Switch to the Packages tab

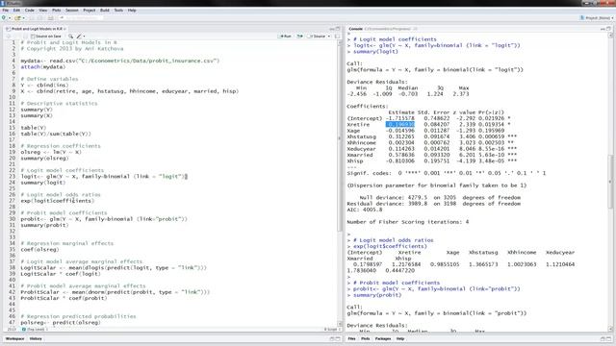[x=383, y=338]
